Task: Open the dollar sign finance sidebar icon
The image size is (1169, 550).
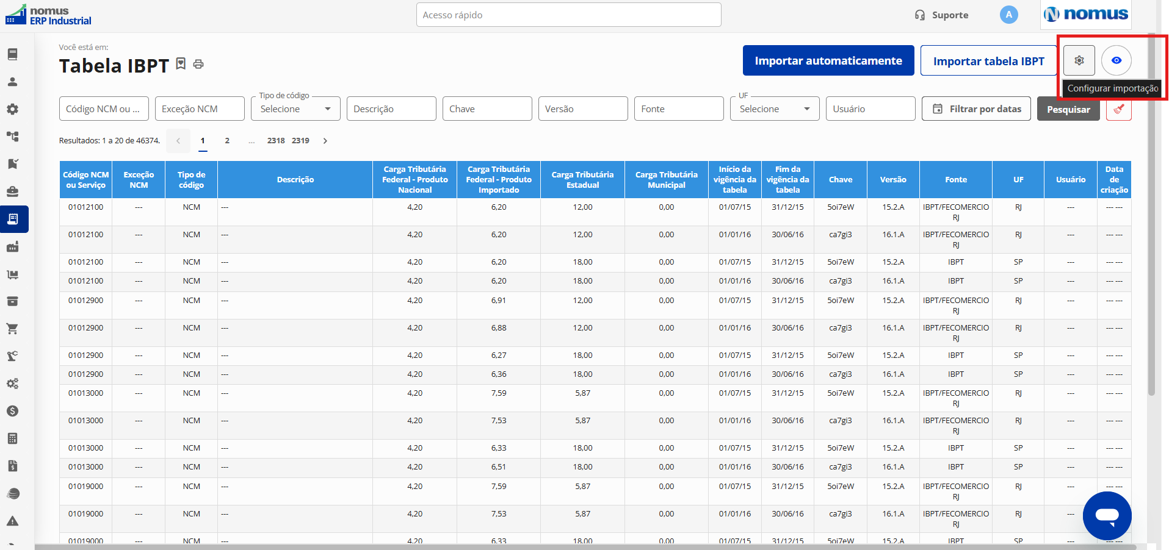Action: coord(12,411)
